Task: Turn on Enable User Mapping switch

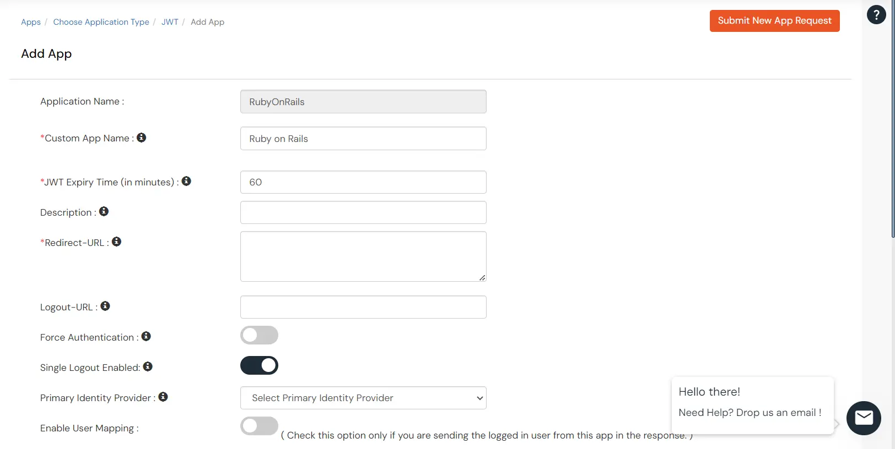Action: tap(259, 426)
